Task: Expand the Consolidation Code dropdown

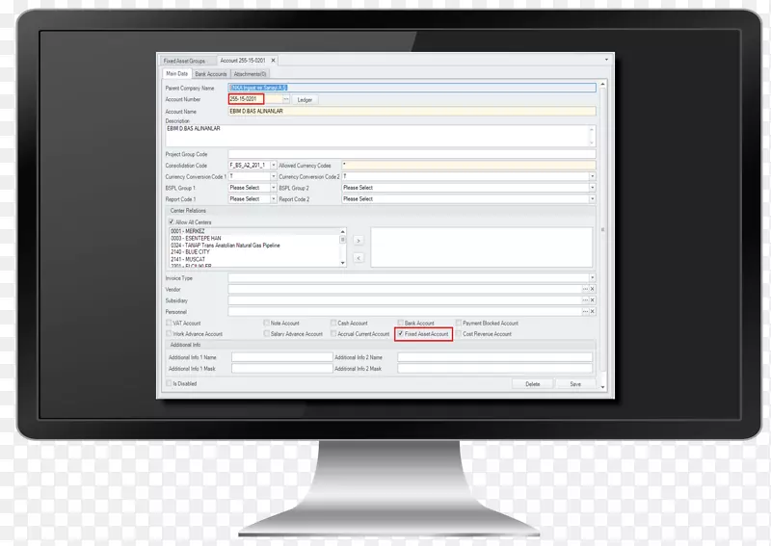Action: pyautogui.click(x=274, y=166)
